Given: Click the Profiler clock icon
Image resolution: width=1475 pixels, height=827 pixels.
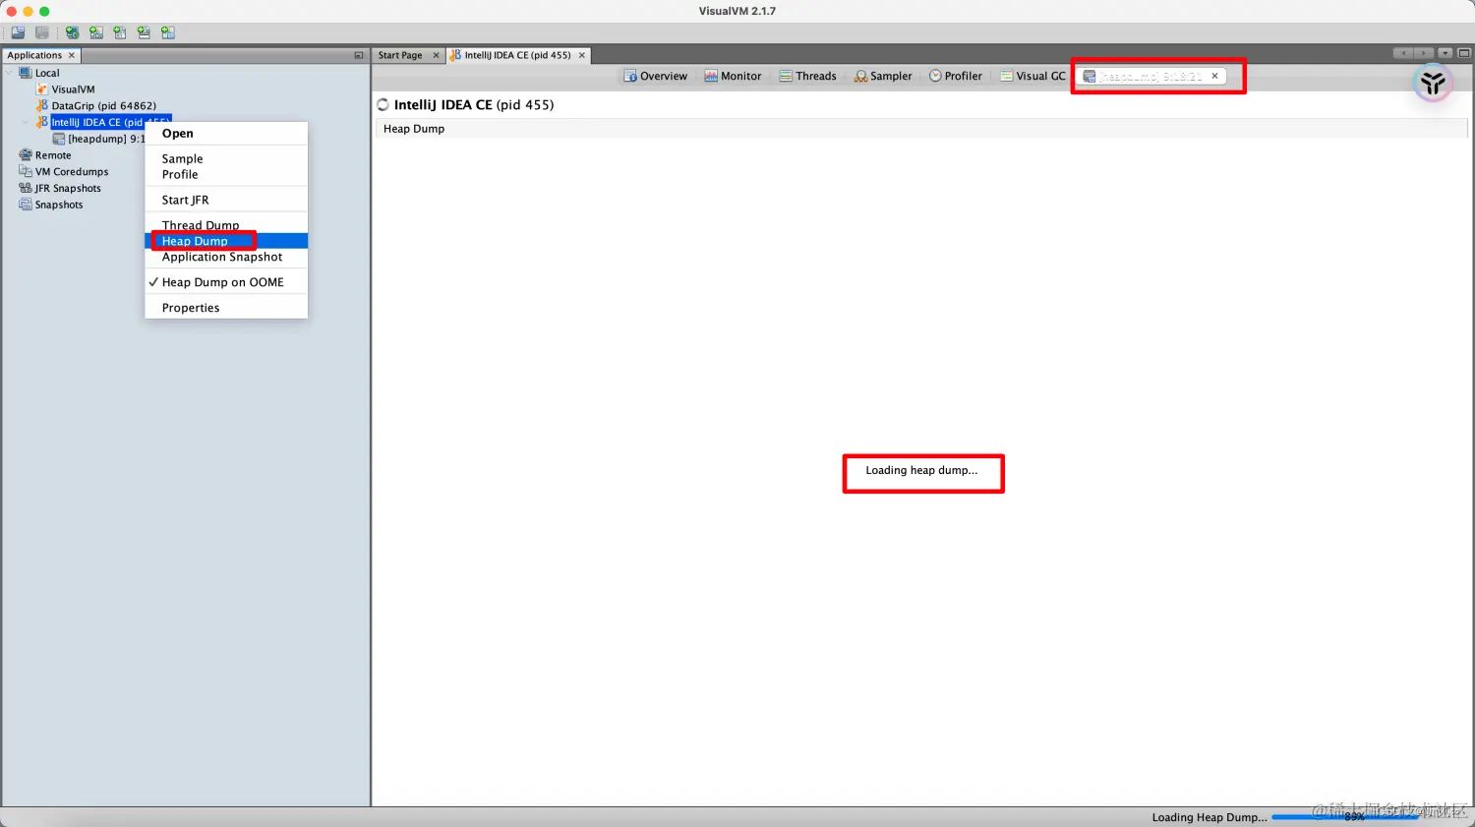Looking at the screenshot, I should click(935, 76).
